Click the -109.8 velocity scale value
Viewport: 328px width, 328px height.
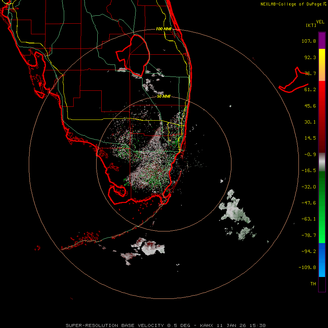click(x=307, y=268)
